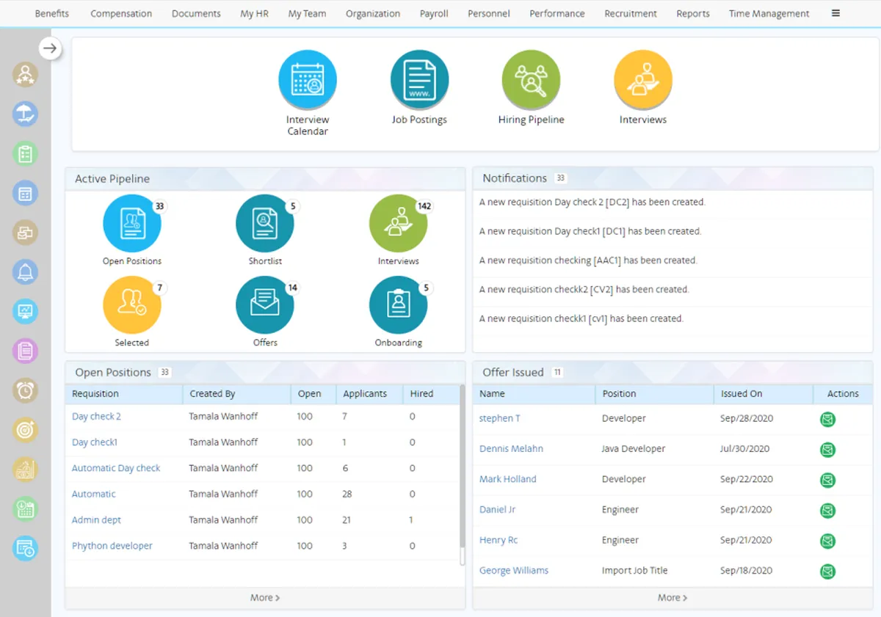Viewport: 881px width, 617px height.
Task: Expand the sidebar with the arrow button
Action: [x=50, y=49]
